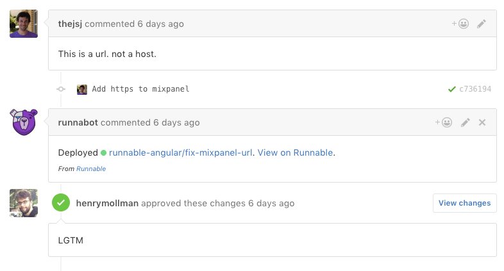Image resolution: width=504 pixels, height=271 pixels.
Task: Open the runnabot username link
Action: (78, 122)
